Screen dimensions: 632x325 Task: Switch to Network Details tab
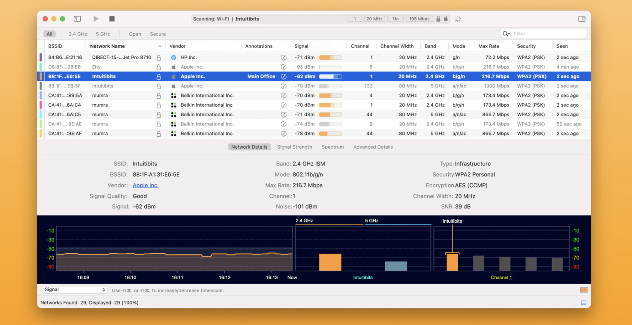point(249,147)
